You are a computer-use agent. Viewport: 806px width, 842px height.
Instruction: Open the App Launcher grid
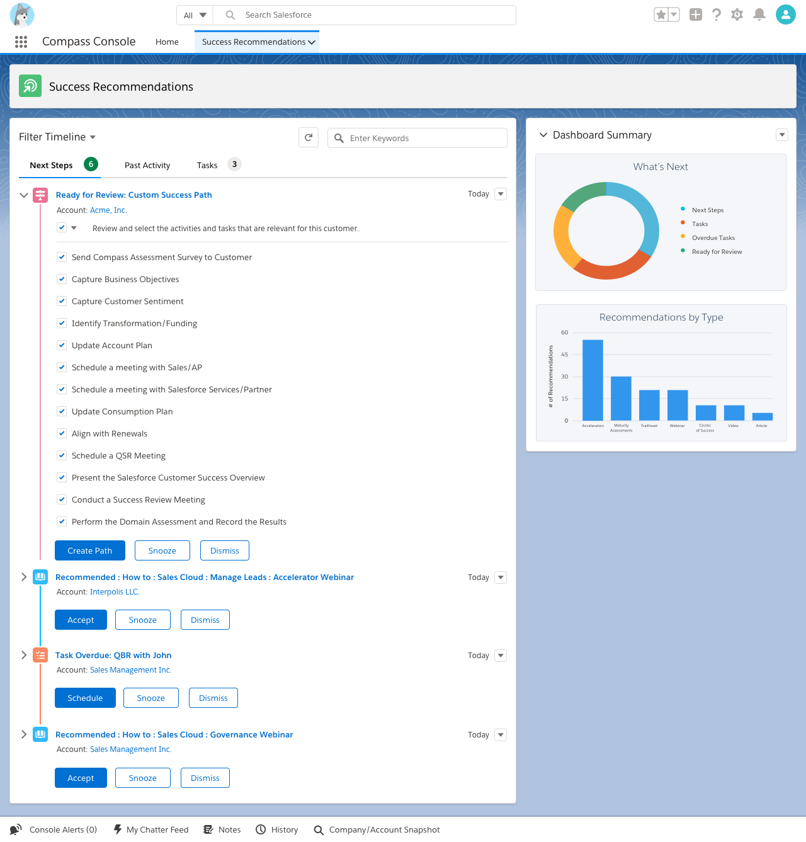click(x=21, y=42)
